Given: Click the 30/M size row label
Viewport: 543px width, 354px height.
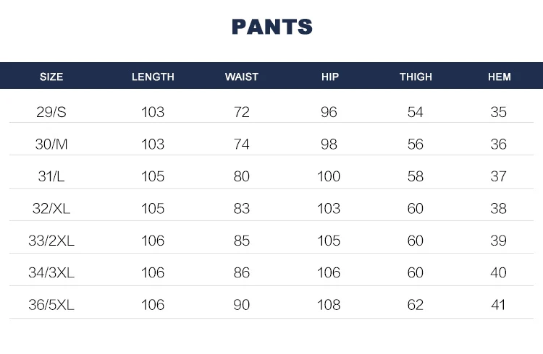Looking at the screenshot, I should pyautogui.click(x=51, y=144).
